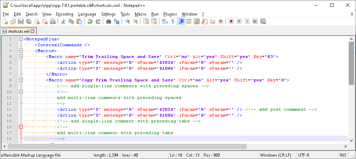Click the Stop Recording macro icon
Viewport: 356px width, 159px height.
coord(239,21)
